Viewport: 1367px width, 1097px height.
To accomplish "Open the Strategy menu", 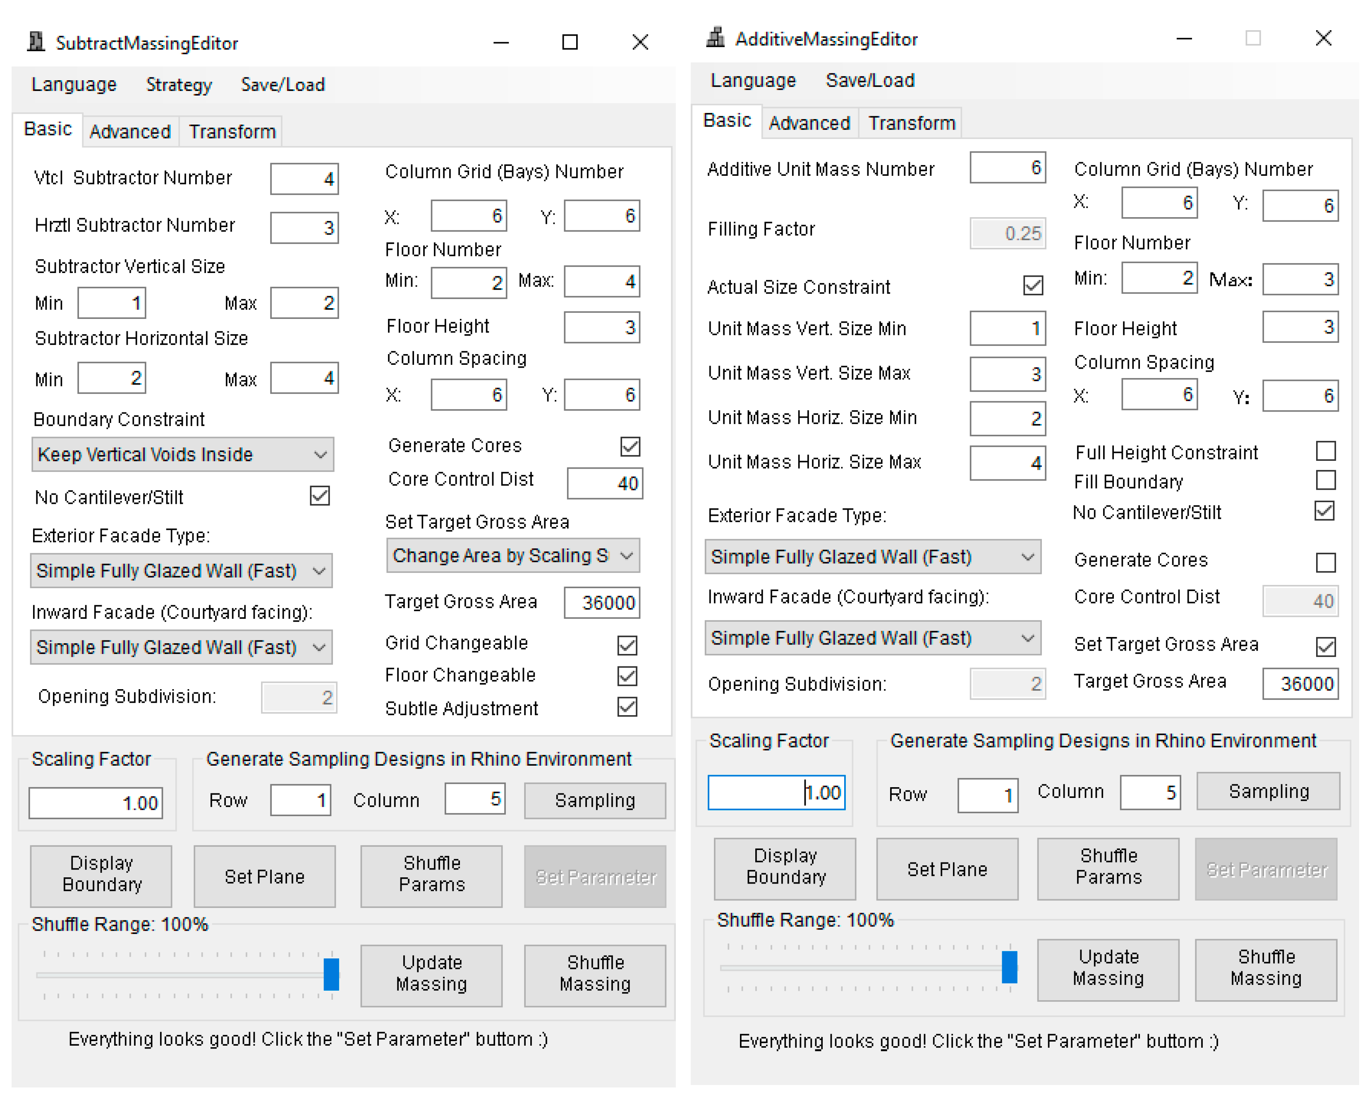I will [179, 84].
